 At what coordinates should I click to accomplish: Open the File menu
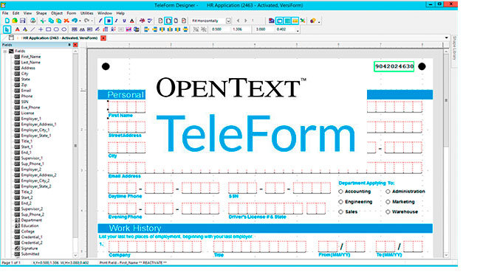pyautogui.click(x=5, y=13)
